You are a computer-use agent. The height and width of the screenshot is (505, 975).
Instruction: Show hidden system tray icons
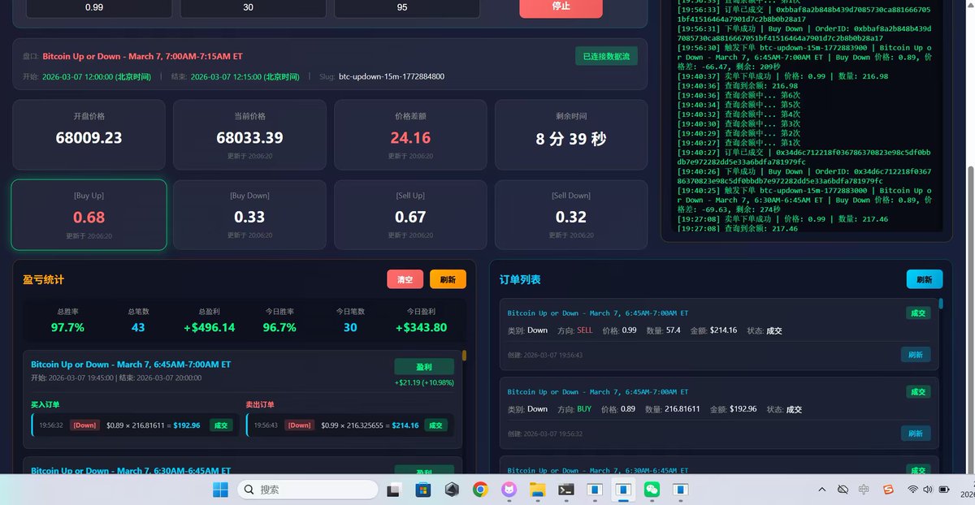[x=821, y=490]
